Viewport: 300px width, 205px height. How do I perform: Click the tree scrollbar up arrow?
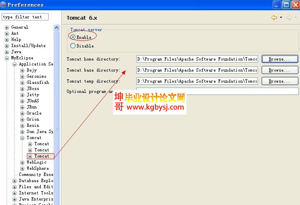pos(56,27)
